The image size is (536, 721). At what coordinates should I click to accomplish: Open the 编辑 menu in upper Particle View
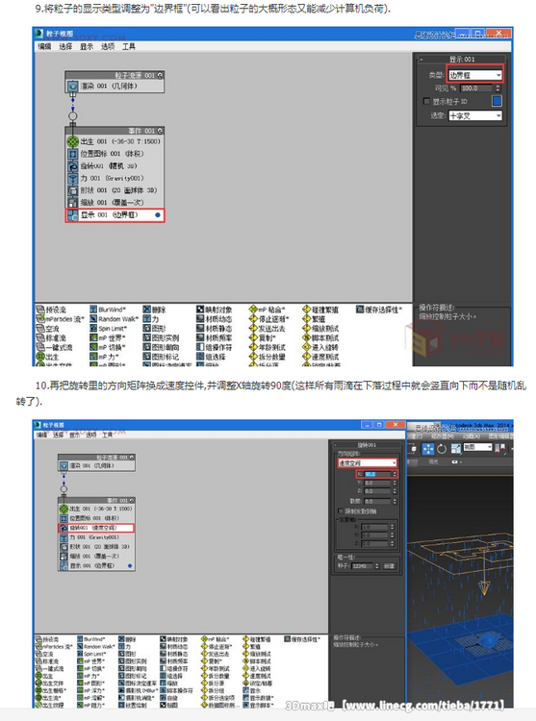tap(44, 46)
